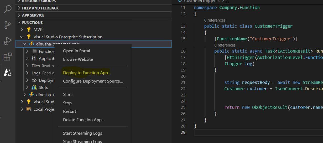The image size is (323, 143).
Task: Expand the App Service section
Action: (x=19, y=15)
